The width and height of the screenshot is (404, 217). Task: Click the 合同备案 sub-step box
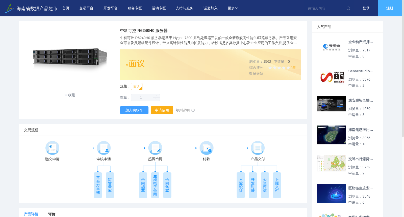tap(167, 185)
